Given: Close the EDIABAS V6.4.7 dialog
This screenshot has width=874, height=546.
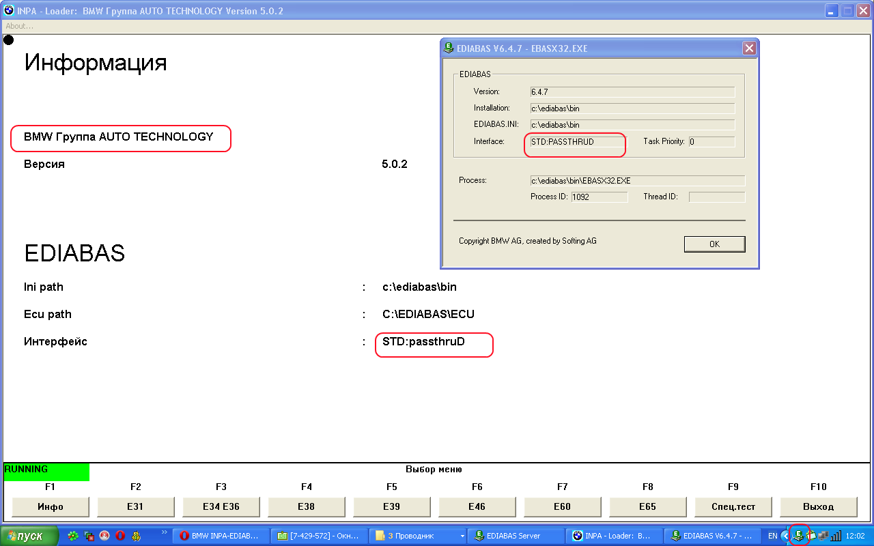Looking at the screenshot, I should click(749, 48).
